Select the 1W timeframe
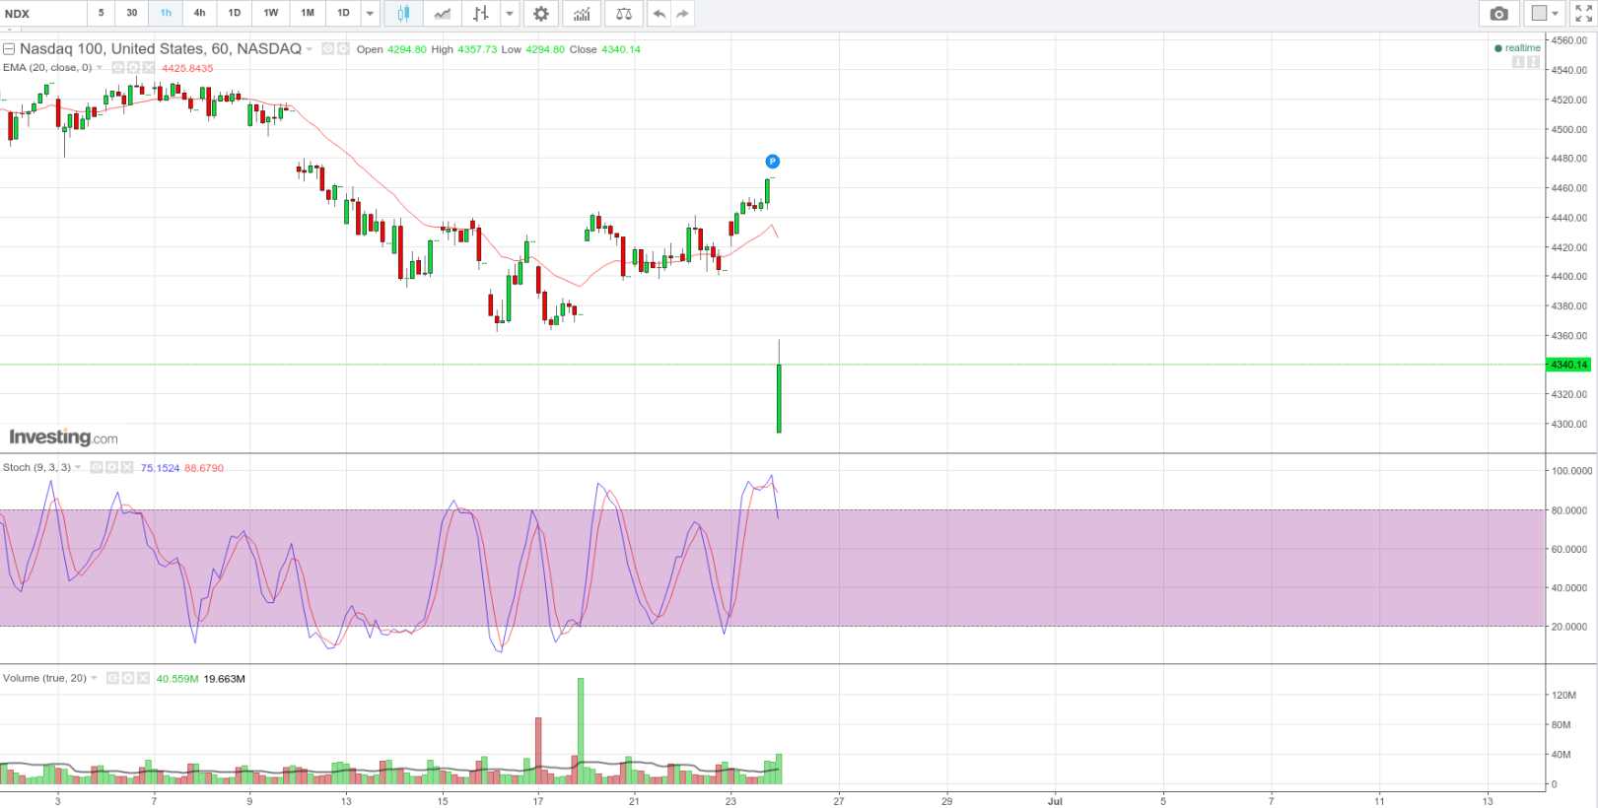The height and width of the screenshot is (808, 1598). pos(271,14)
